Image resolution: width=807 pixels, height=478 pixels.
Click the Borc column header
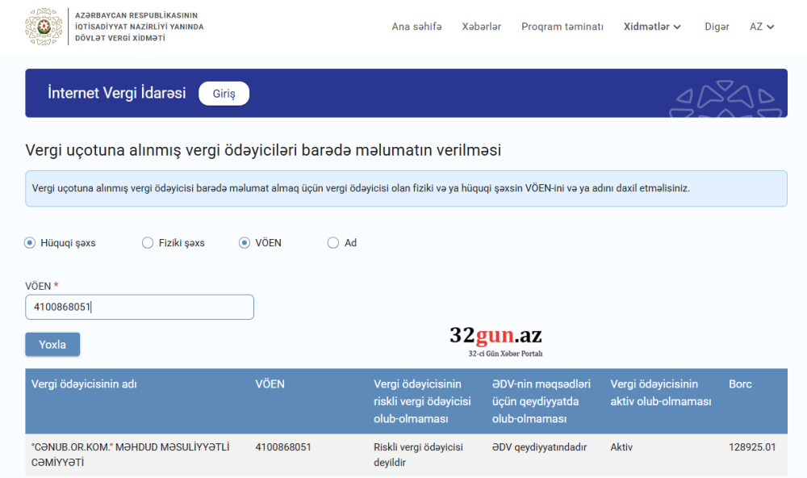[x=739, y=384]
